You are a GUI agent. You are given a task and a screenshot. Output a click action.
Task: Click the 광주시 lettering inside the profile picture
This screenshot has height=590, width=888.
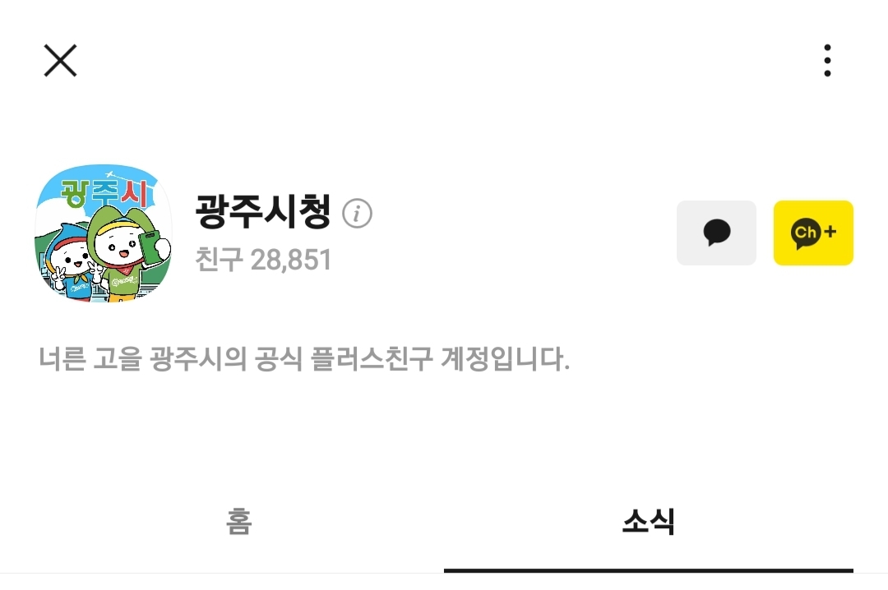pos(106,194)
